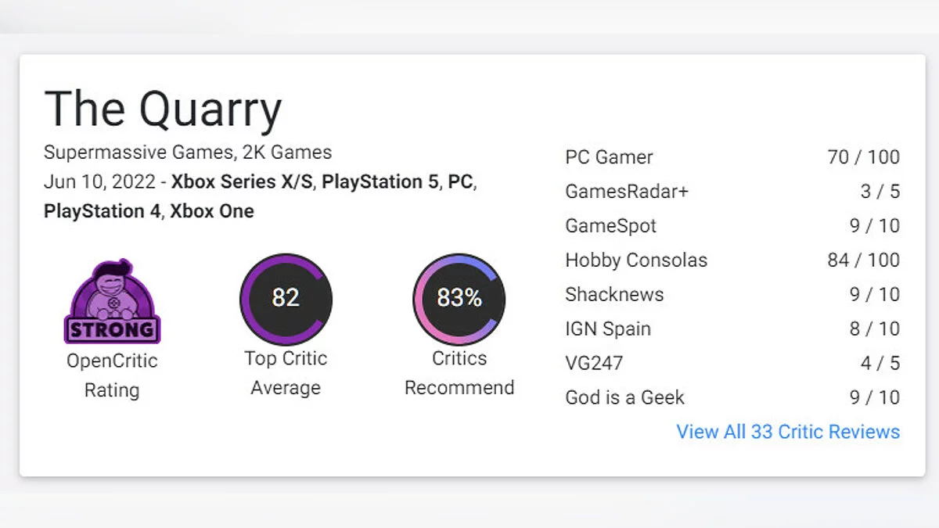Open the Hobby Consolas review
The image size is (939, 528).
pyautogui.click(x=635, y=260)
